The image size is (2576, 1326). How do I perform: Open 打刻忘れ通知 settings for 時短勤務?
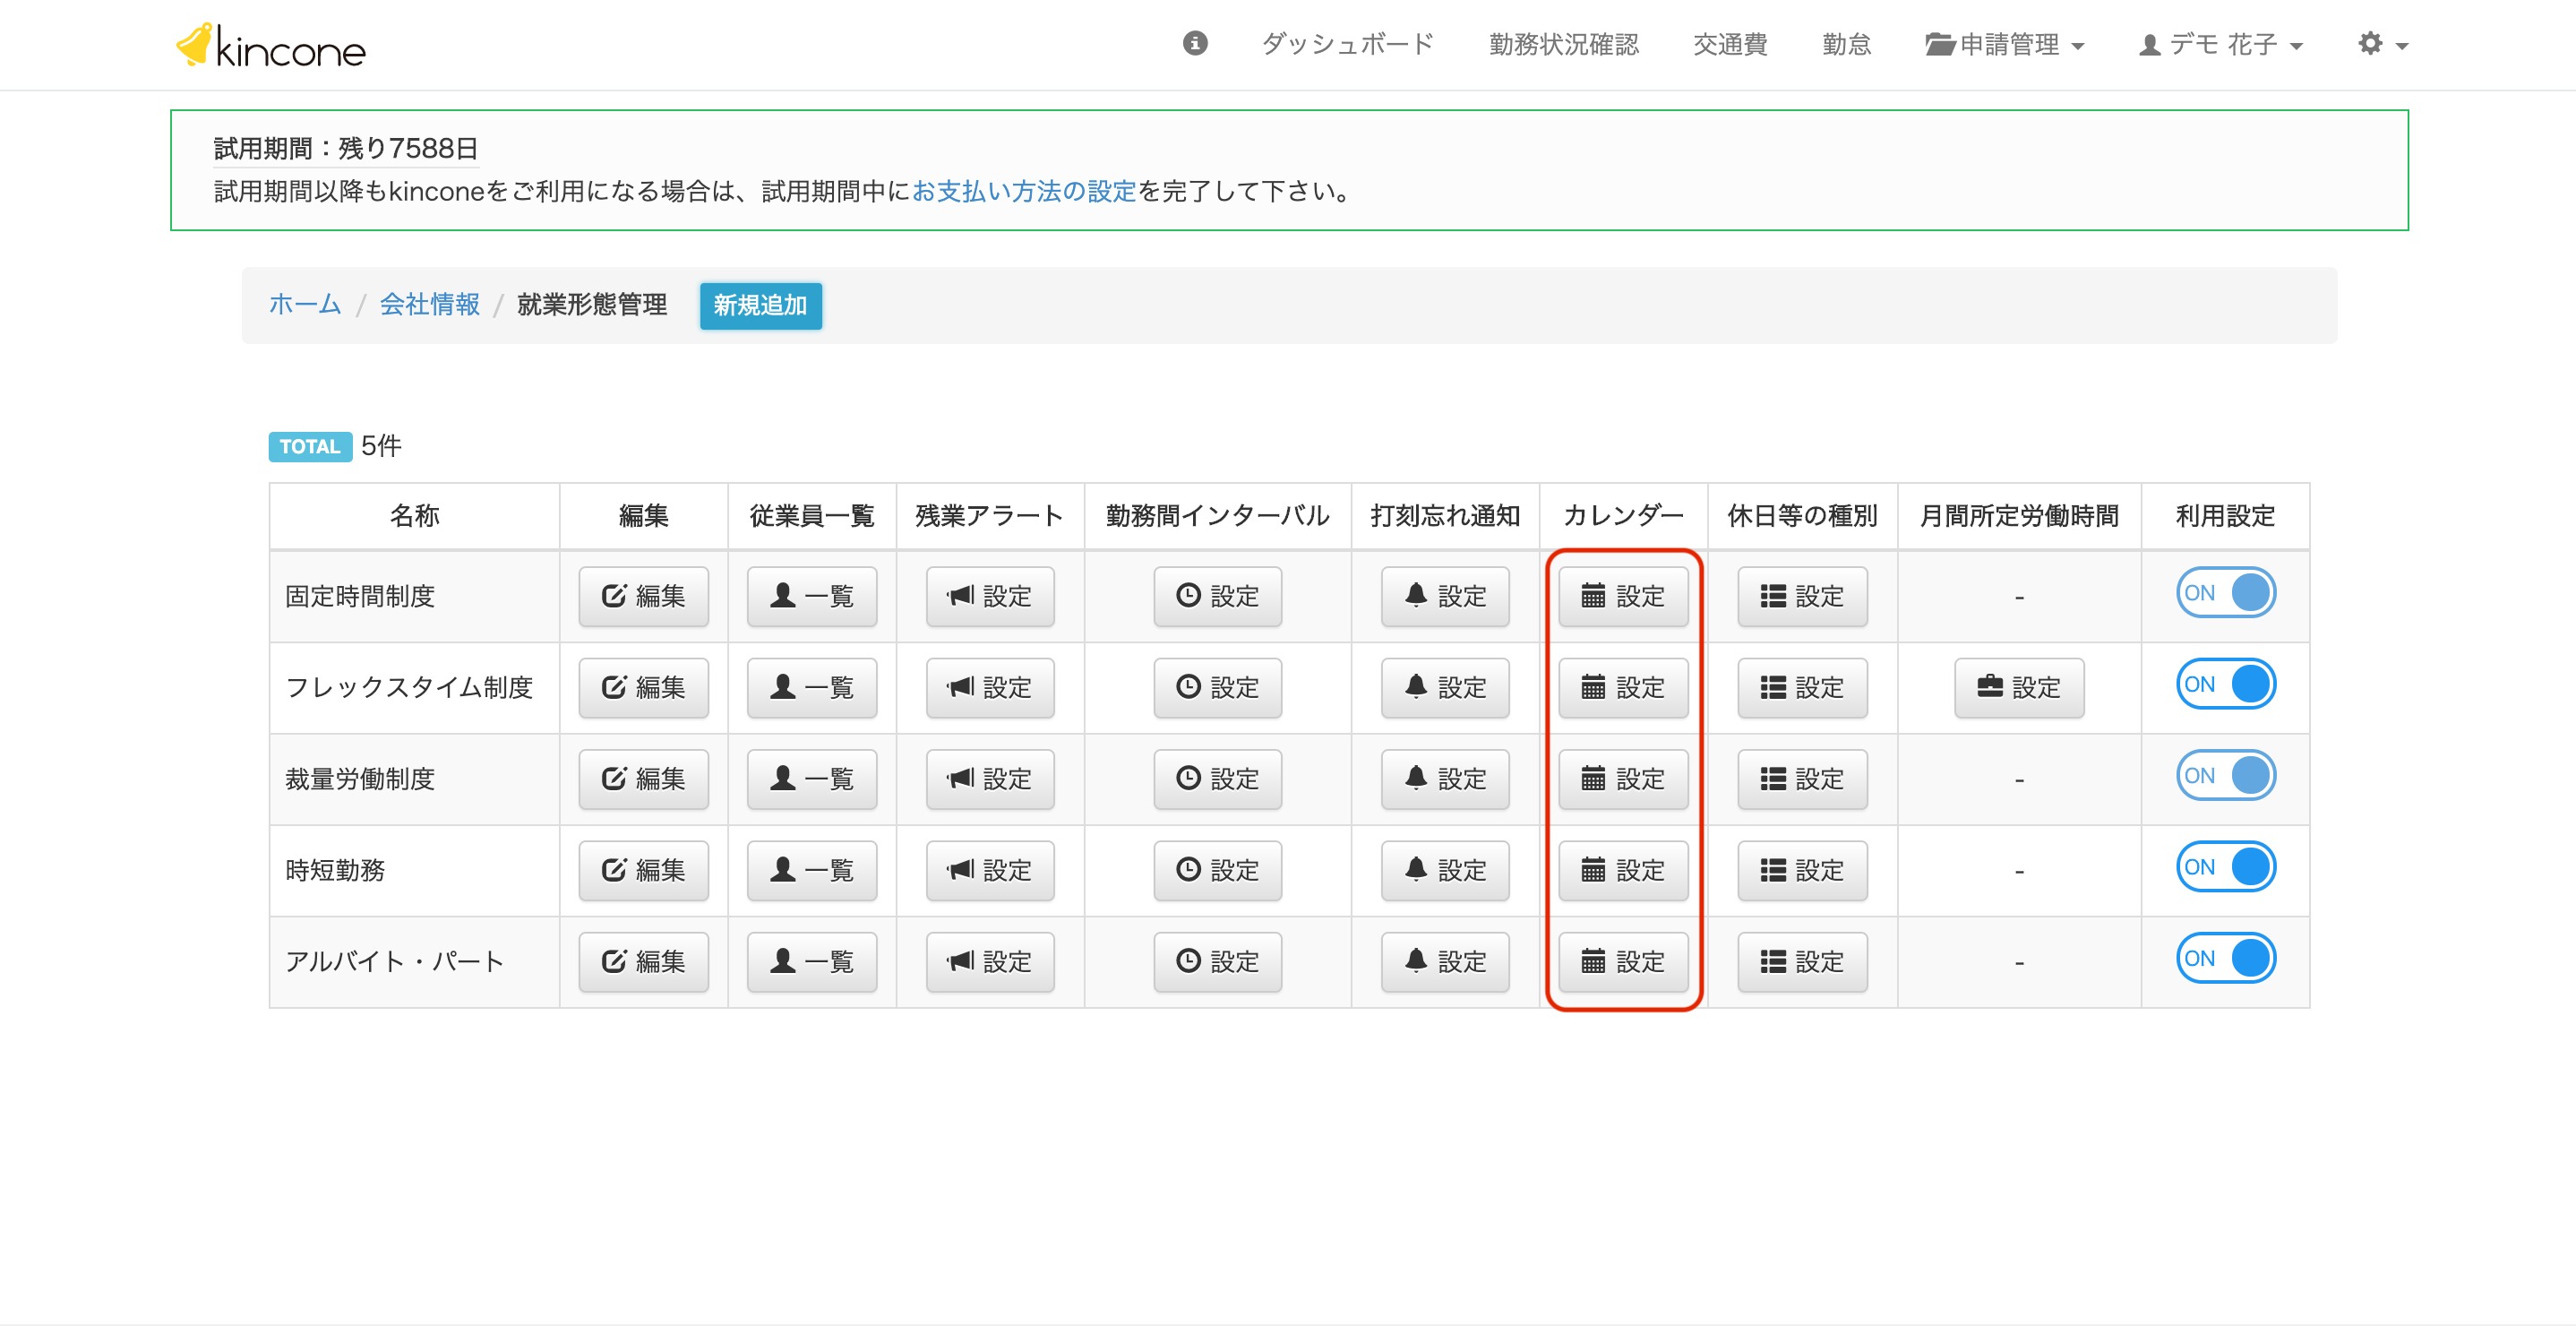(x=1444, y=869)
